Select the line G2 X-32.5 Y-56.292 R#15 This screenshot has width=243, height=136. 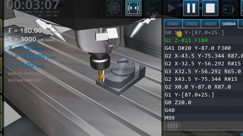pyautogui.click(x=204, y=63)
